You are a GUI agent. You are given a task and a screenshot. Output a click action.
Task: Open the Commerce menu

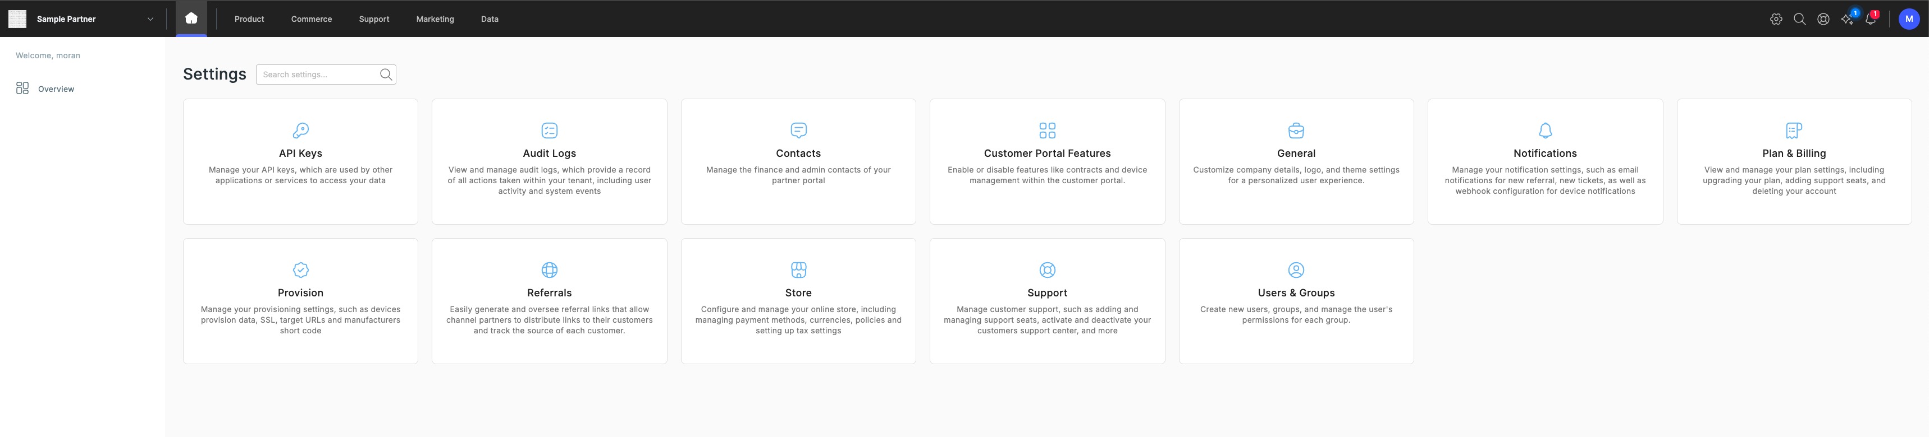pos(312,20)
